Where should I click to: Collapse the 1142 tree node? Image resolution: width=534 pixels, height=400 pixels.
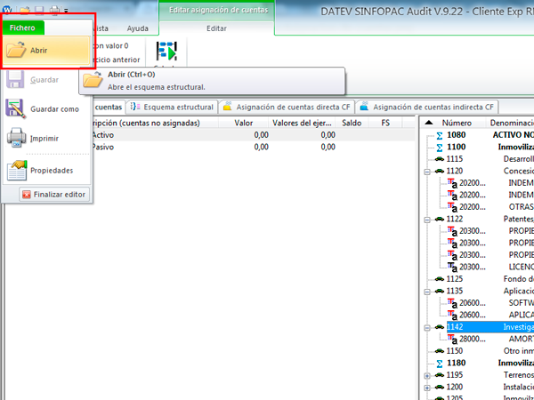[x=426, y=328]
